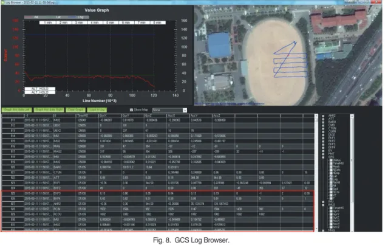Click the GyrX column header

click(110, 116)
